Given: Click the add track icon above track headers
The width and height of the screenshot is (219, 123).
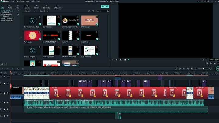Looking at the screenshot, I should [x=1, y=73].
